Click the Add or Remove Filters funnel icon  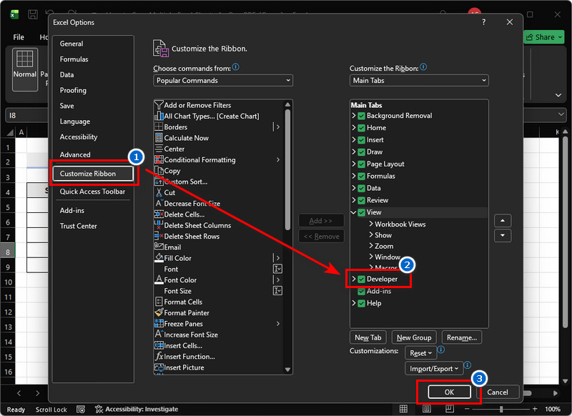click(159, 105)
